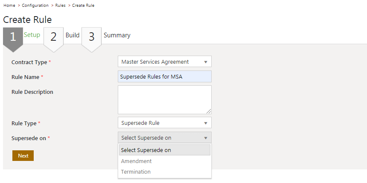
Task: Click the Create Rule breadcrumb item
Action: tap(83, 6)
